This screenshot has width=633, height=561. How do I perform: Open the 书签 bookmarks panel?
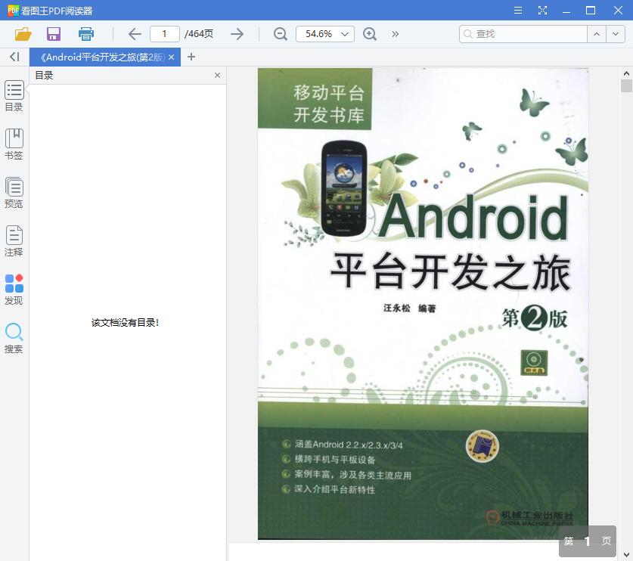click(x=14, y=144)
